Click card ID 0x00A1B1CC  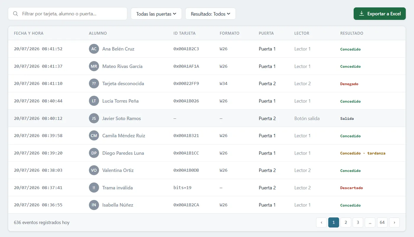pos(186,153)
